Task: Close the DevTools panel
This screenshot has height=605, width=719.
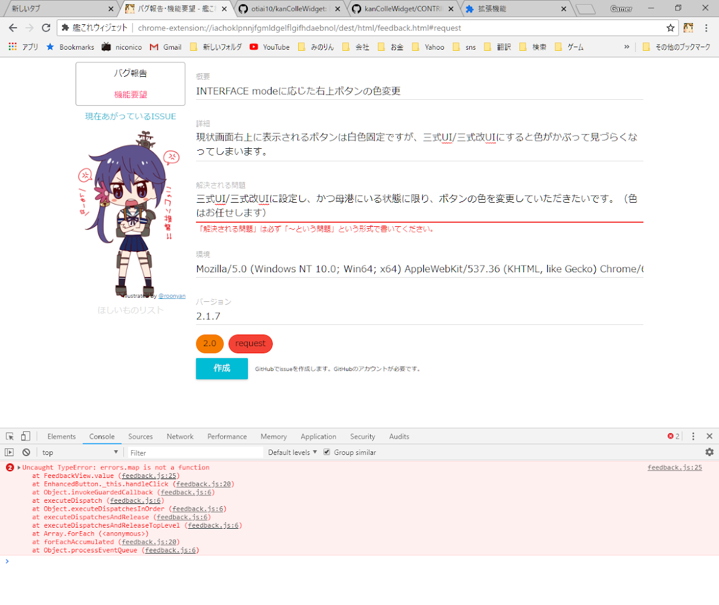Action: [709, 436]
